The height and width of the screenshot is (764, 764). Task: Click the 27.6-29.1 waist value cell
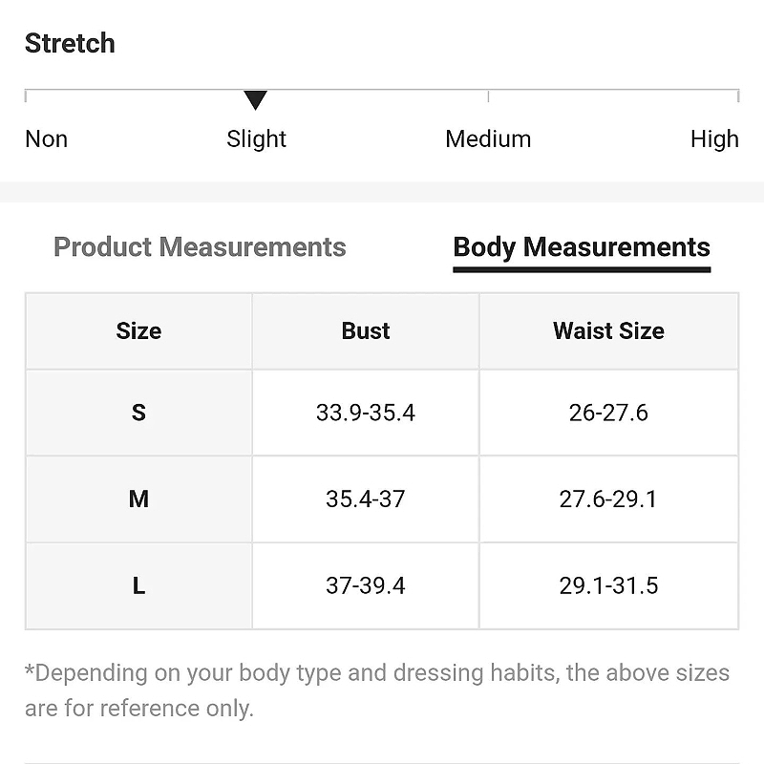pyautogui.click(x=608, y=499)
